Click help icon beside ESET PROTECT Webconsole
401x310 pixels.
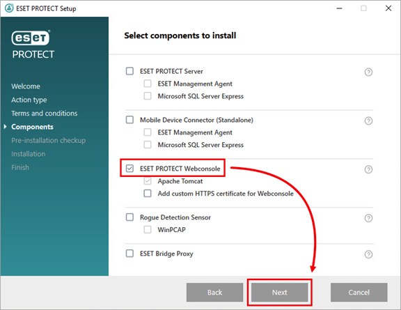click(368, 169)
